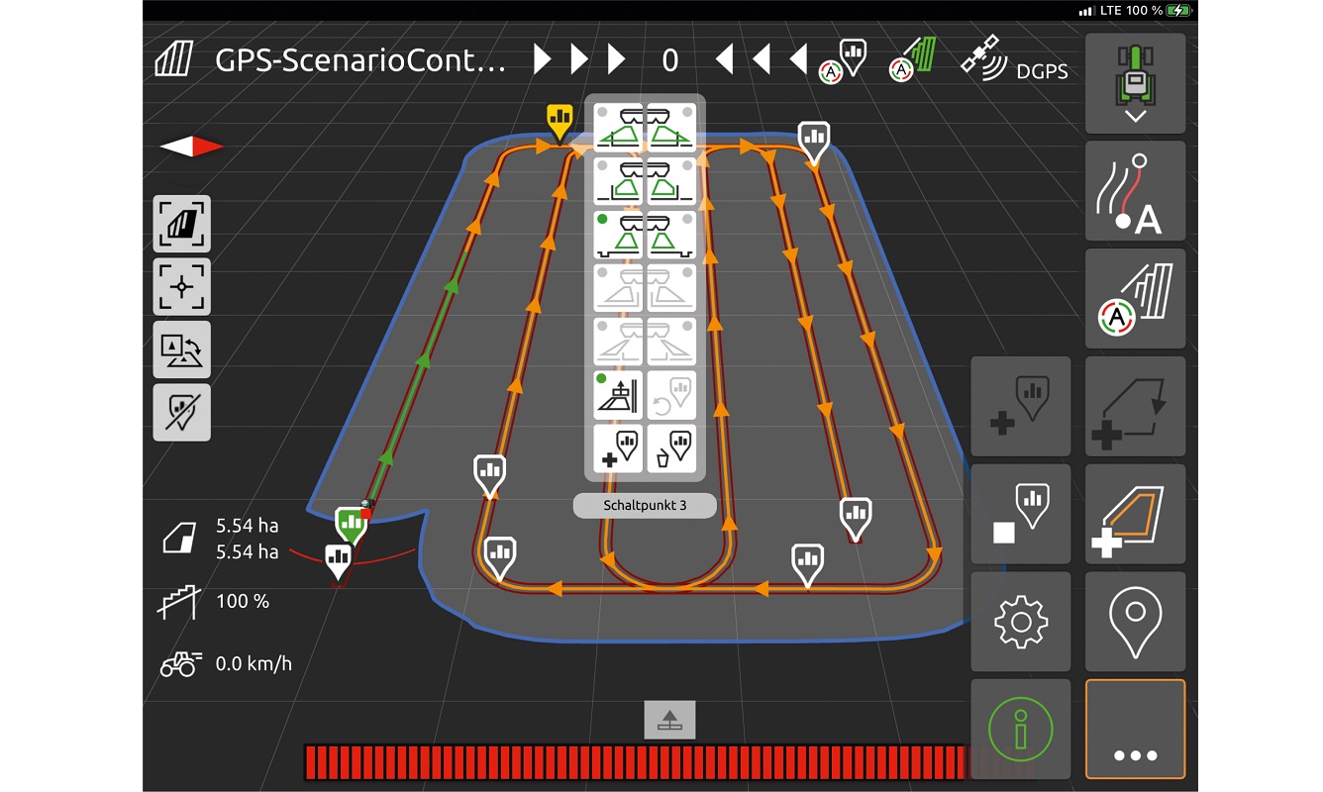Select the green switch point marker at the vehicle
This screenshot has height=792, width=1323.
pyautogui.click(x=351, y=525)
